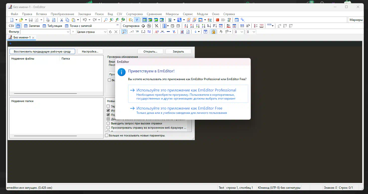Click the Abc strikethrough remove-duplicates icon
Viewport: 368px width, 194px height.
coord(229,26)
